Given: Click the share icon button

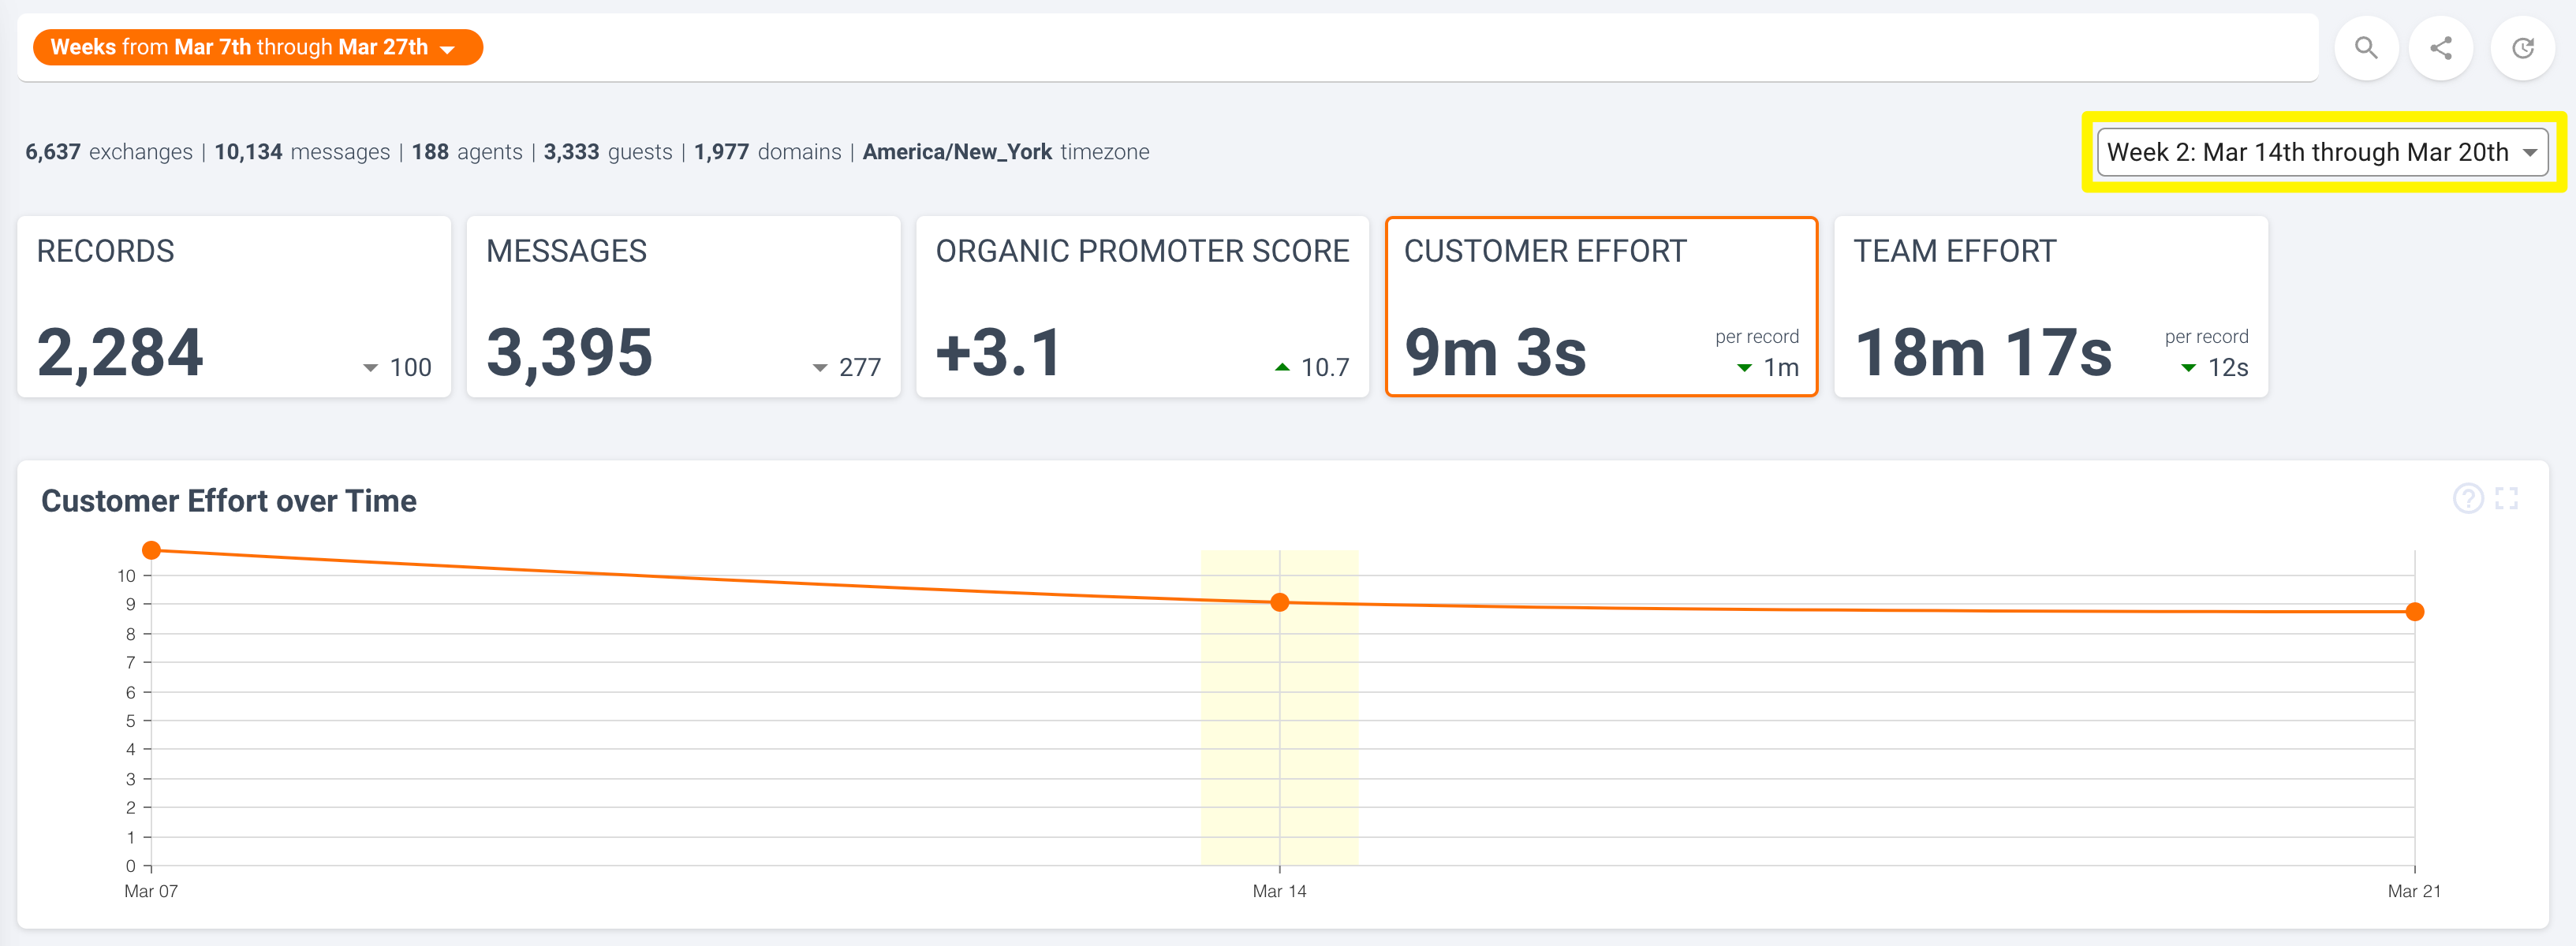Looking at the screenshot, I should 2440,48.
